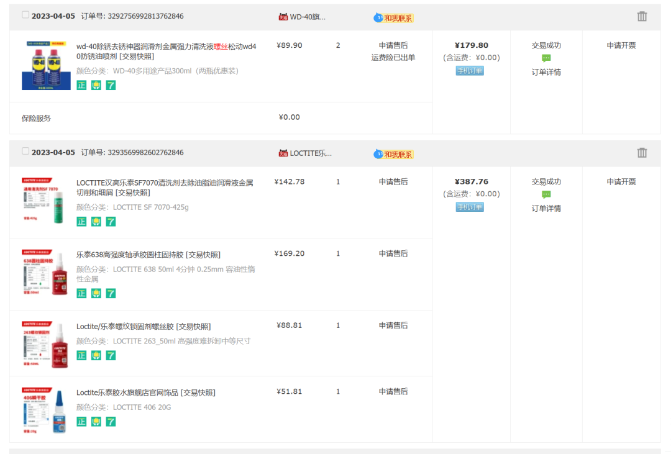Click the 正 badge under LOCTITE SF7070 item
The height and width of the screenshot is (454, 671).
[81, 221]
